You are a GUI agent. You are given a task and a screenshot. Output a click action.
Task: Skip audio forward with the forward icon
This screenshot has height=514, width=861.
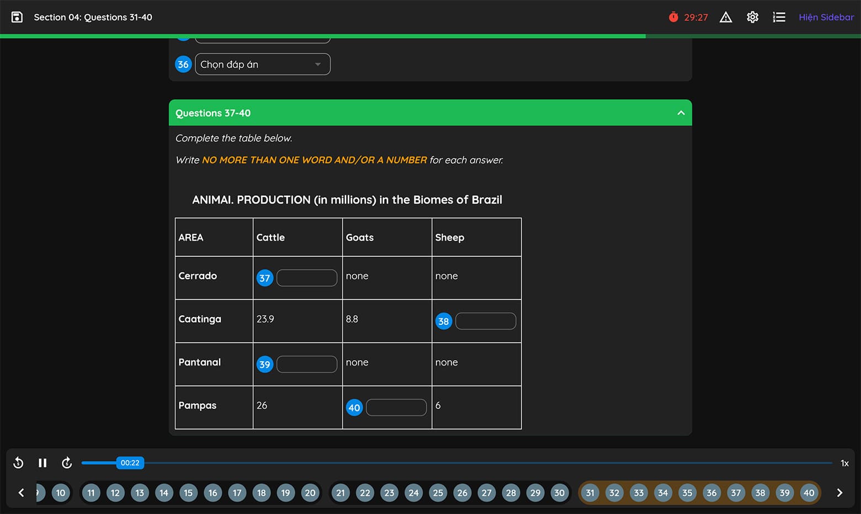67,463
